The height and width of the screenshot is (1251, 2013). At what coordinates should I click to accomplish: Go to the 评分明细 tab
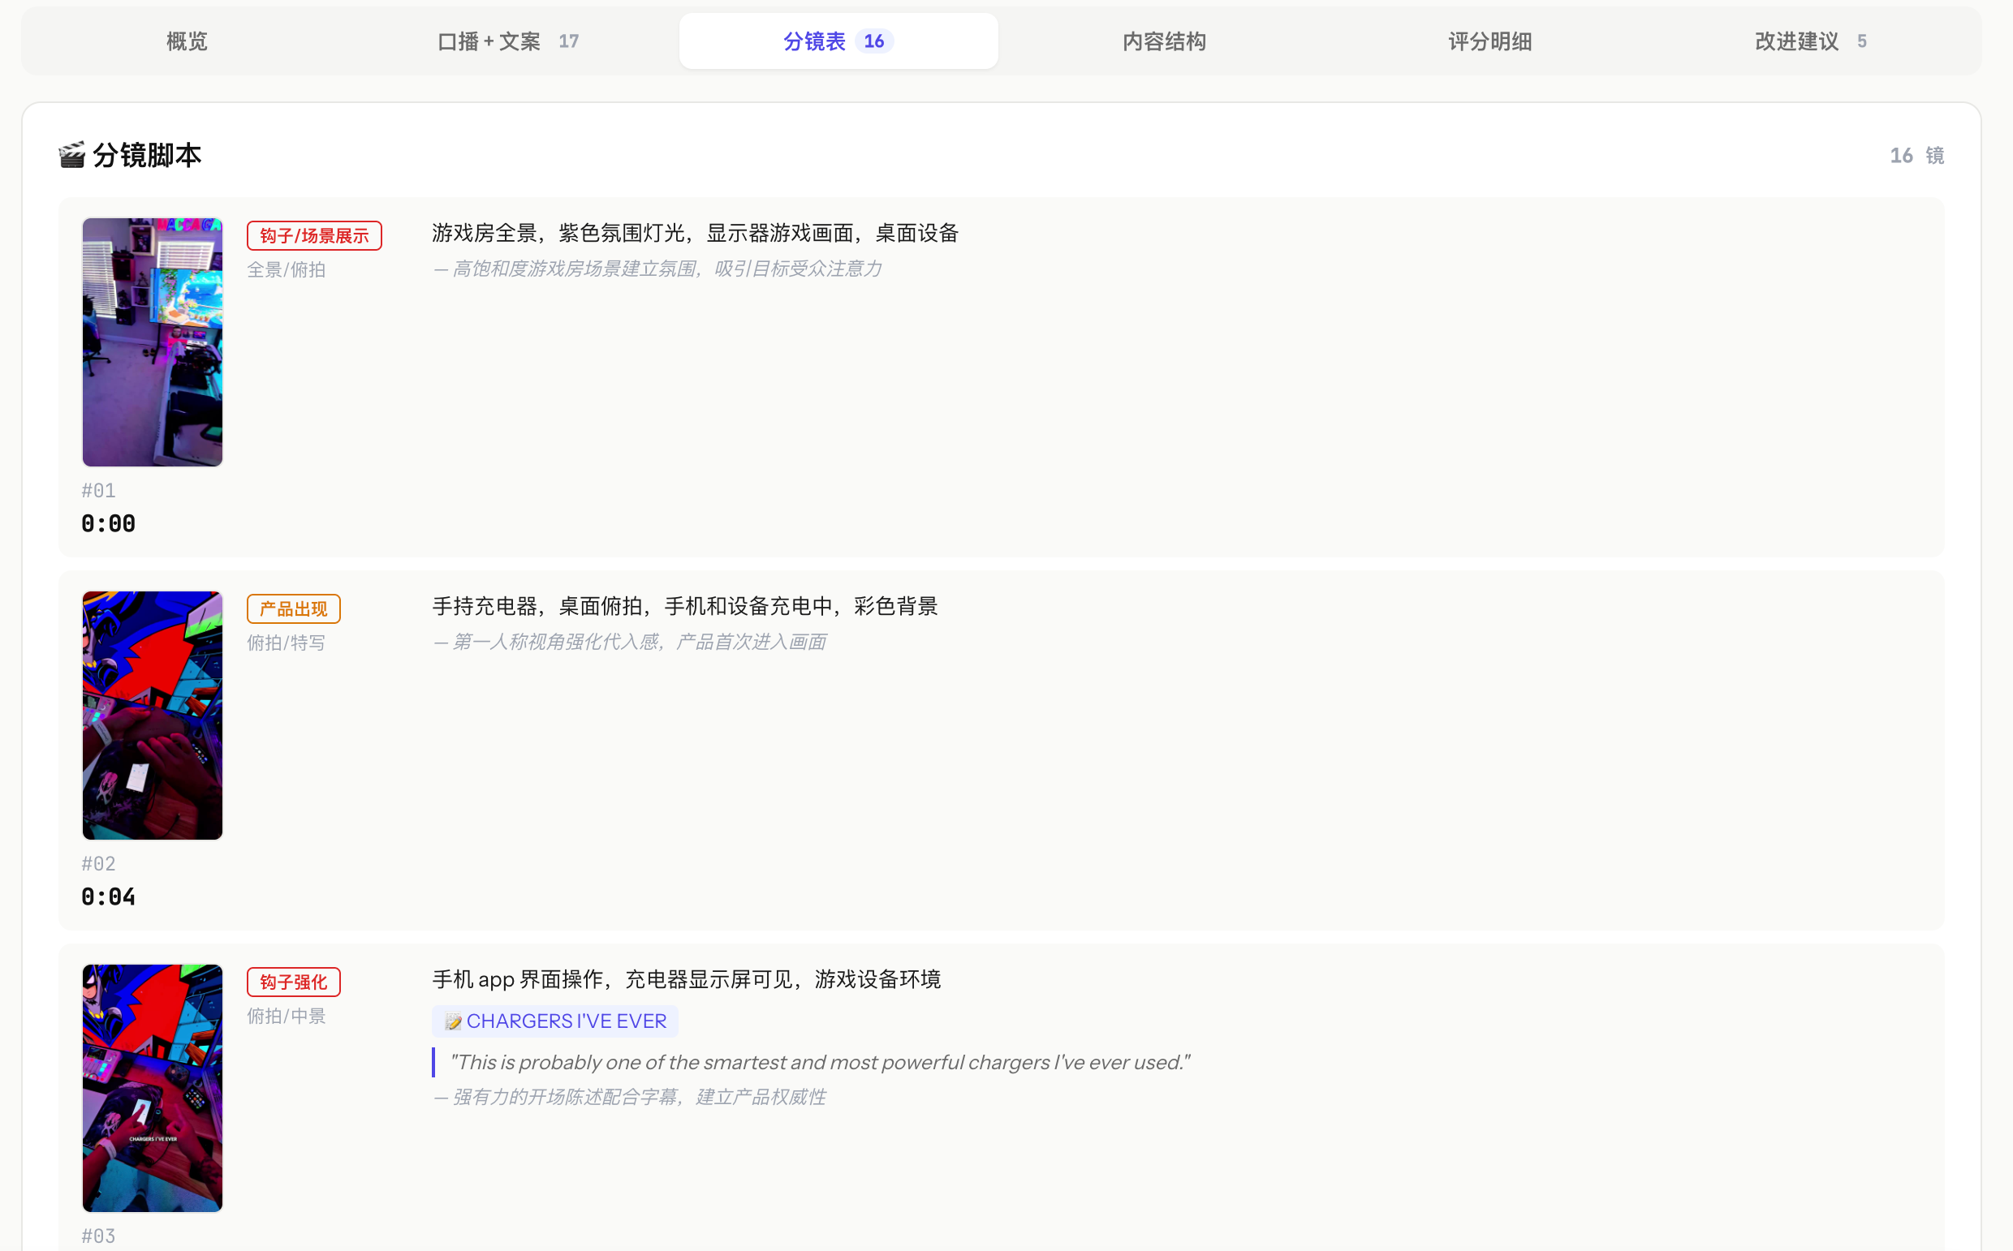pos(1489,41)
